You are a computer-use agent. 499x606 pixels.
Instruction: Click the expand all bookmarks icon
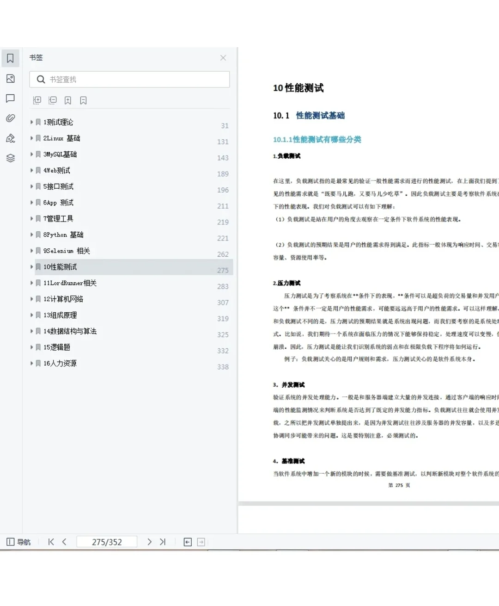click(37, 100)
